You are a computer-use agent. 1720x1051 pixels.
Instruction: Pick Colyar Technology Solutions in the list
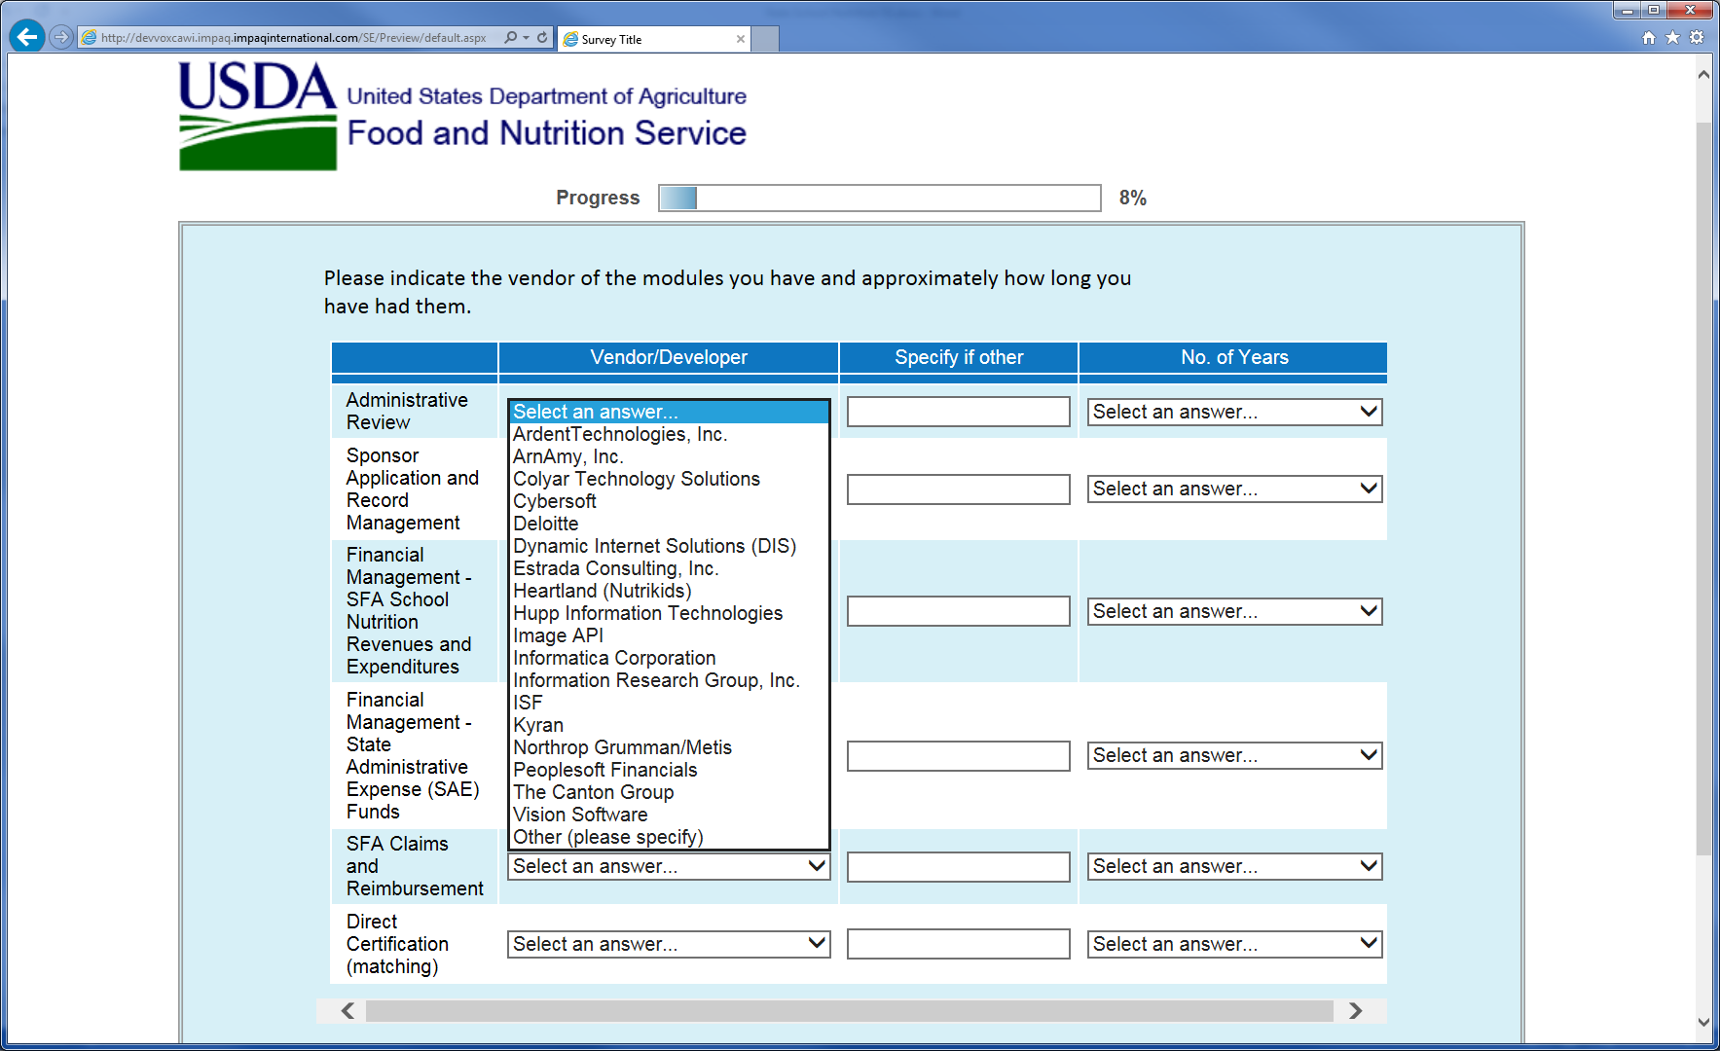click(636, 479)
